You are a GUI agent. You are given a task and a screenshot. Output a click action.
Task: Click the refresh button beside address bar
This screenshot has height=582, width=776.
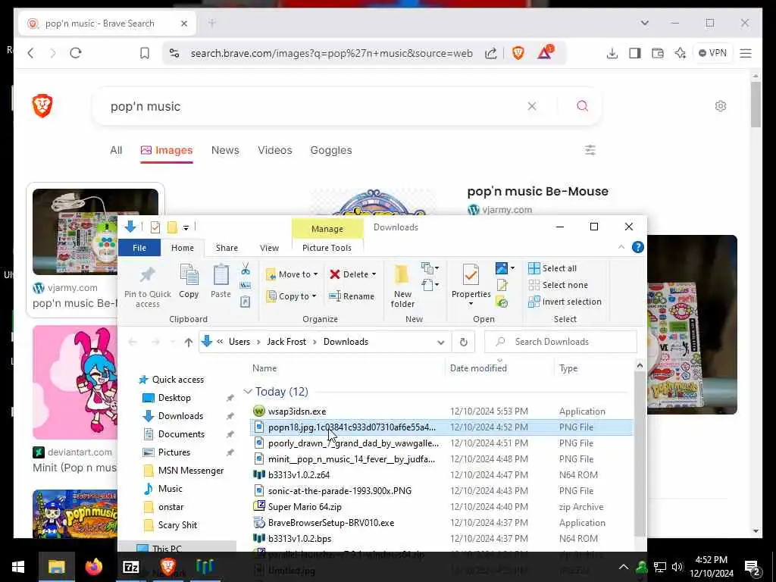(x=463, y=342)
